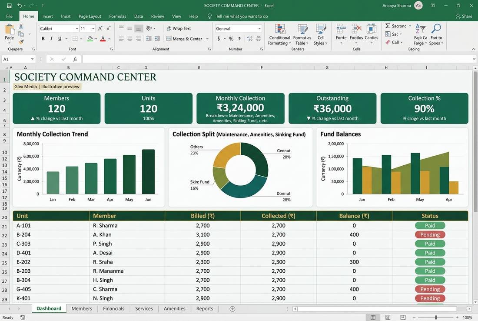Image resolution: width=478 pixels, height=321 pixels.
Task: Expand the formula bar
Action: (474, 59)
